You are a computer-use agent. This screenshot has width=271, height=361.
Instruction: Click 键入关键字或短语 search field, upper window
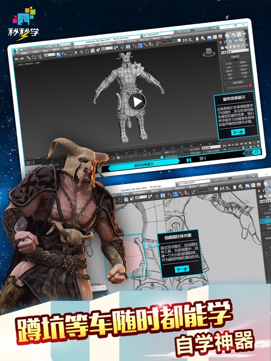(158, 34)
